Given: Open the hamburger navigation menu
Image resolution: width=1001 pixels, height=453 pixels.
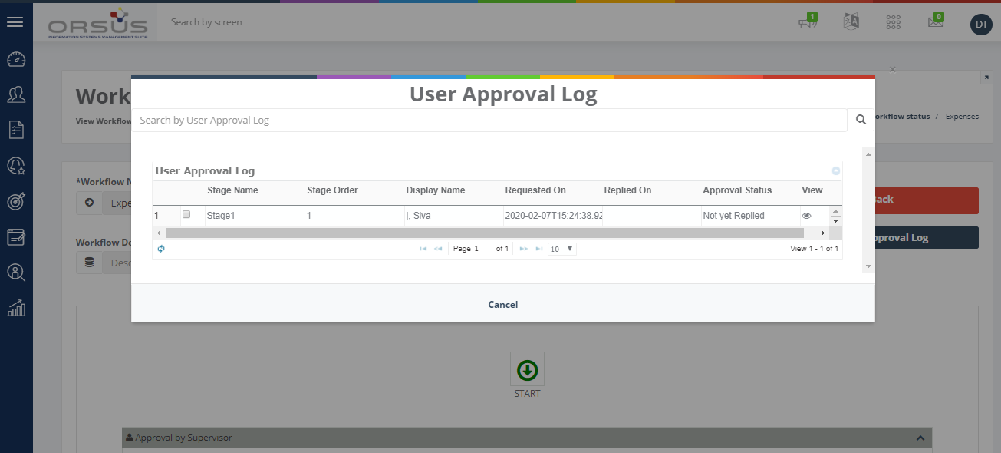Looking at the screenshot, I should click(x=15, y=22).
